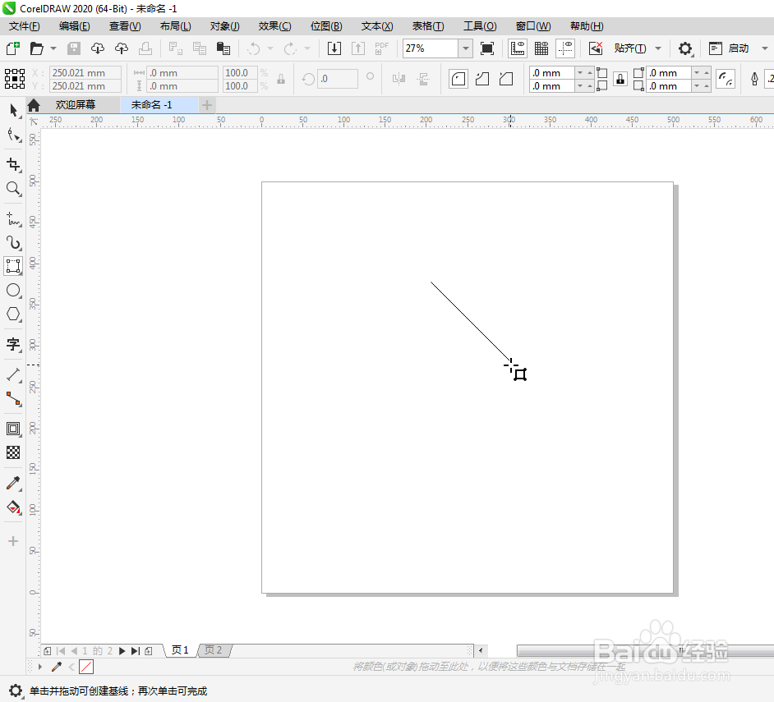
Task: Select the Interactive Fill tool
Action: 13,507
